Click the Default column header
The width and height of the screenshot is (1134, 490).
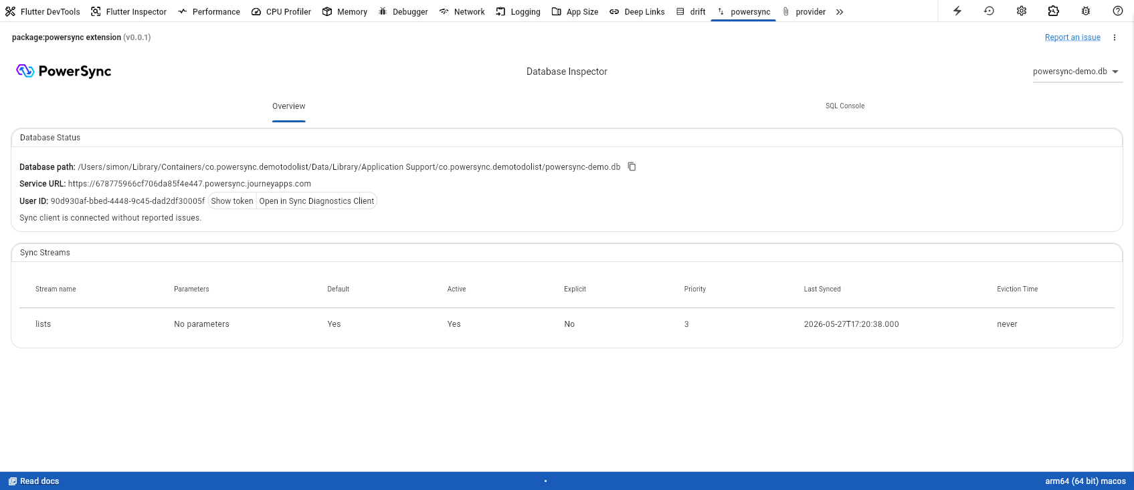tap(339, 289)
